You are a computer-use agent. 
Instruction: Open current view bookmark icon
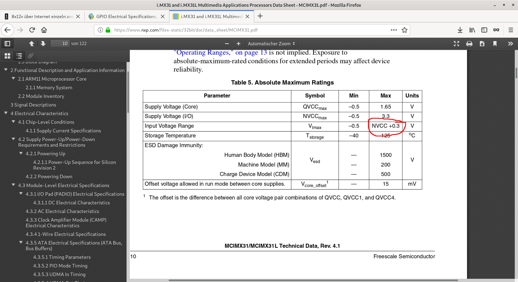click(495, 43)
